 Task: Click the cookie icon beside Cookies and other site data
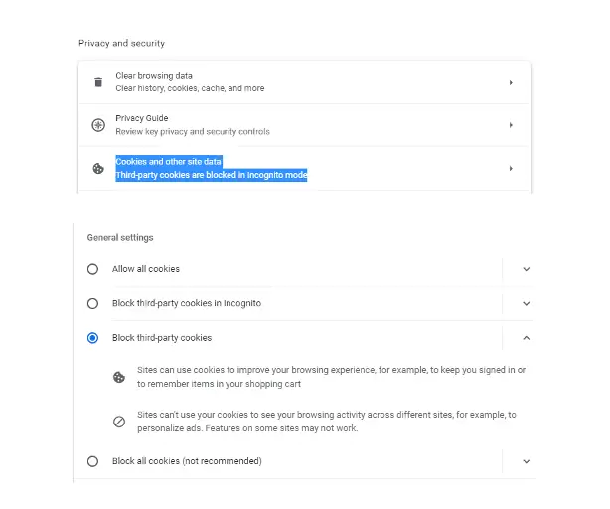[98, 168]
